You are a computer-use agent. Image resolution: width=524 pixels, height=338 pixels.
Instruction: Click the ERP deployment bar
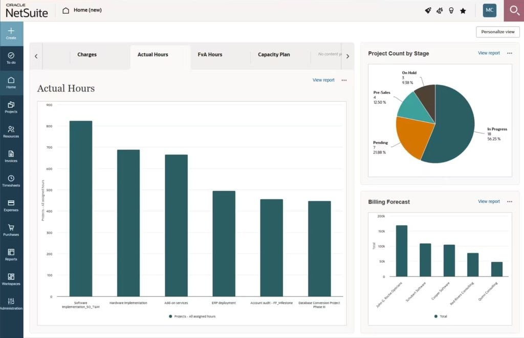point(224,244)
